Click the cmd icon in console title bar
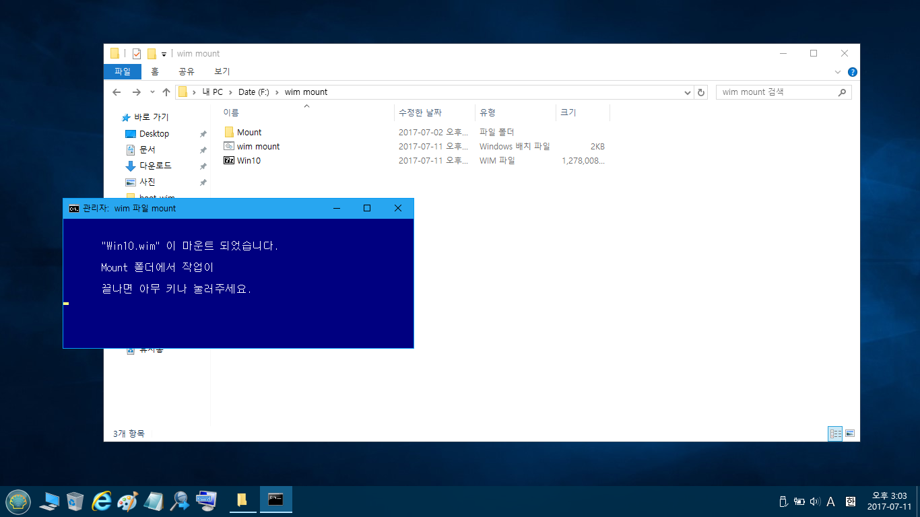Screen dimensions: 920x517 click(x=73, y=209)
